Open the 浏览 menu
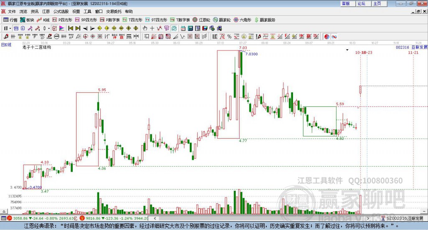Image resolution: width=428 pixels, height=230 pixels. click(x=23, y=11)
